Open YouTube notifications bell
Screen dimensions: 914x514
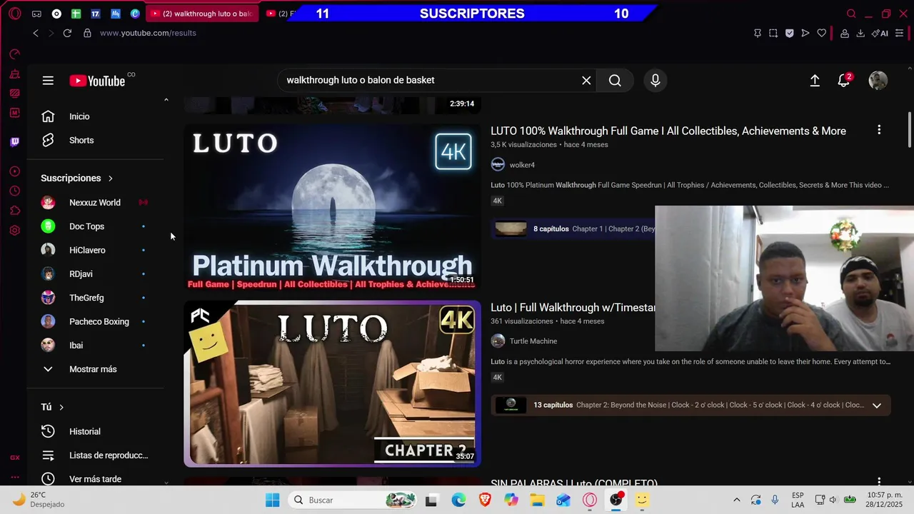point(844,81)
